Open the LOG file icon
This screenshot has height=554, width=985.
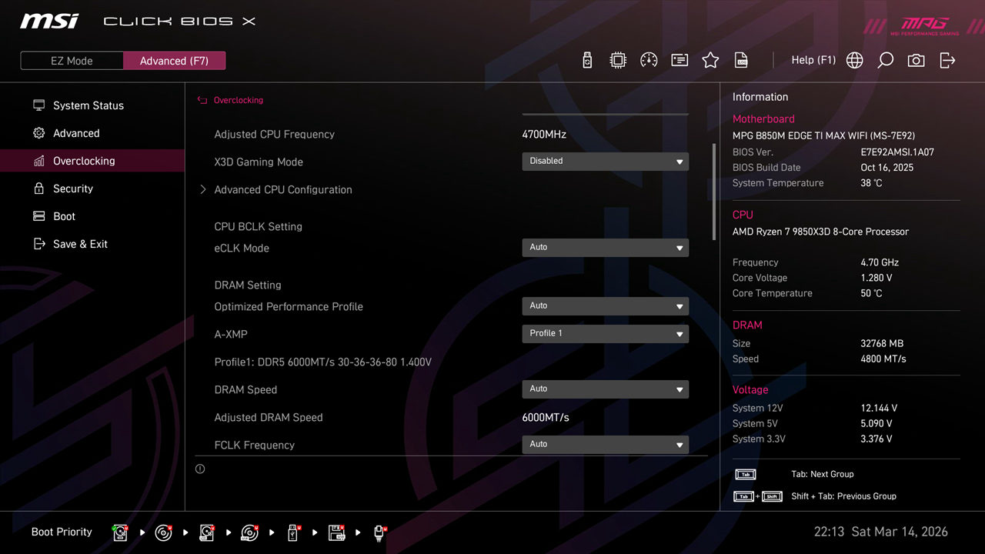click(x=741, y=60)
